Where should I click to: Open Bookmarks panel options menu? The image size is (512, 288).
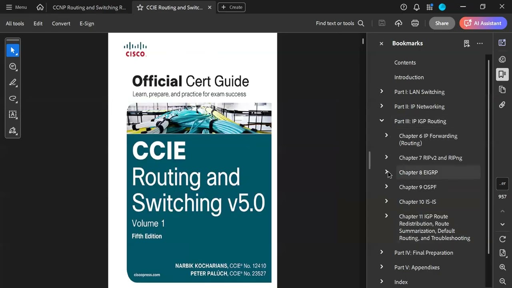480,43
